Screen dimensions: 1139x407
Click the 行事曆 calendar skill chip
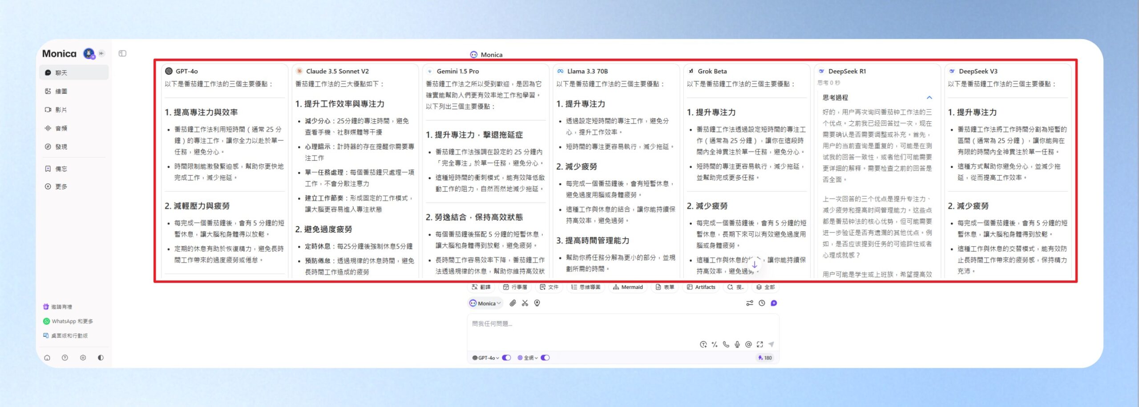515,287
